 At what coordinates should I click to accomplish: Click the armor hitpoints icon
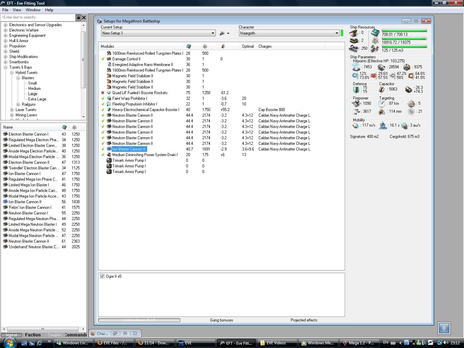pos(381,67)
